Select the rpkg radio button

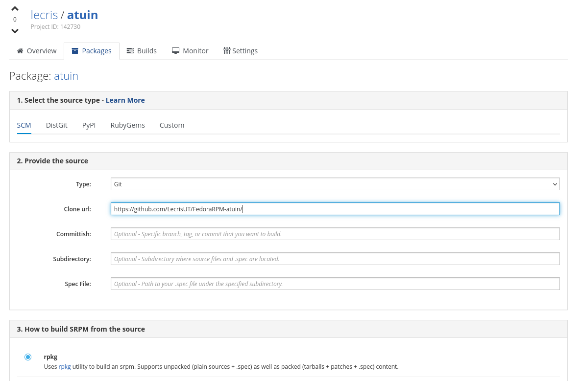tap(28, 357)
